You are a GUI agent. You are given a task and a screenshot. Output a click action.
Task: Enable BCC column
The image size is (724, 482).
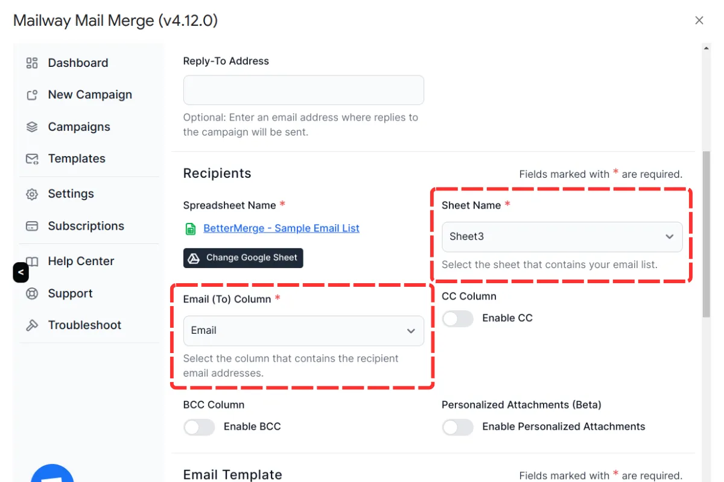tap(199, 427)
